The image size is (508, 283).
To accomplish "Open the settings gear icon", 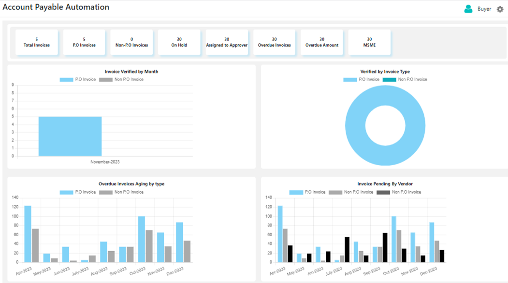I will tap(500, 9).
